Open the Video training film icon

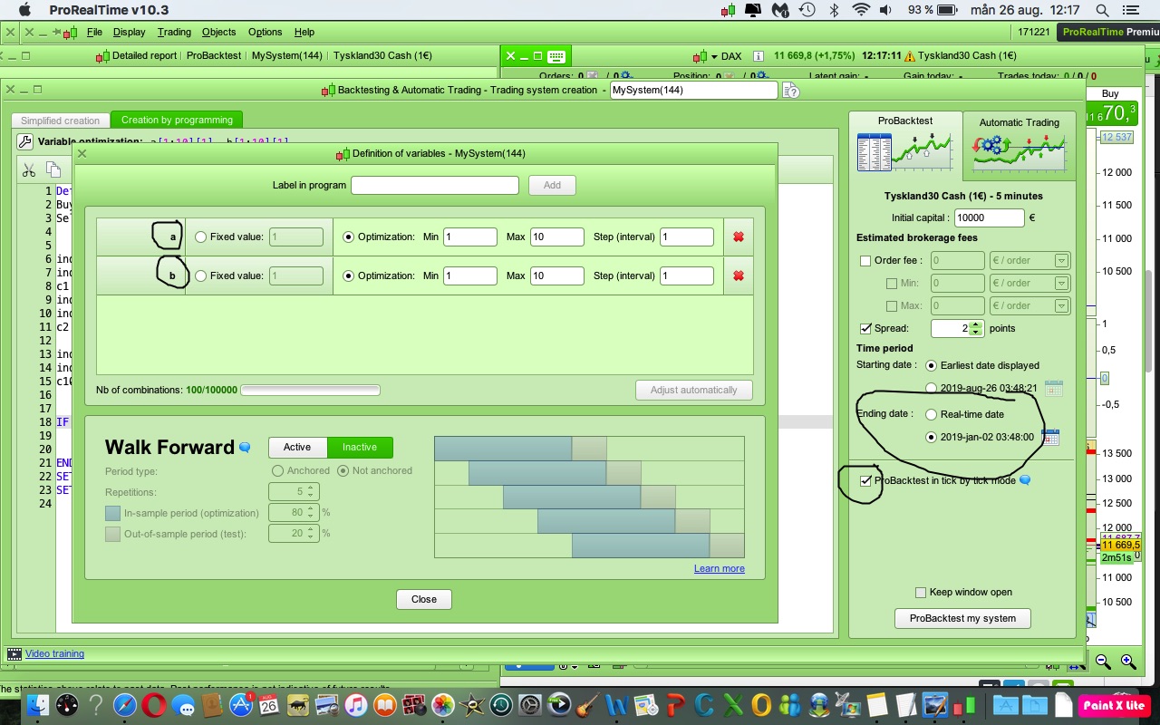(x=14, y=653)
